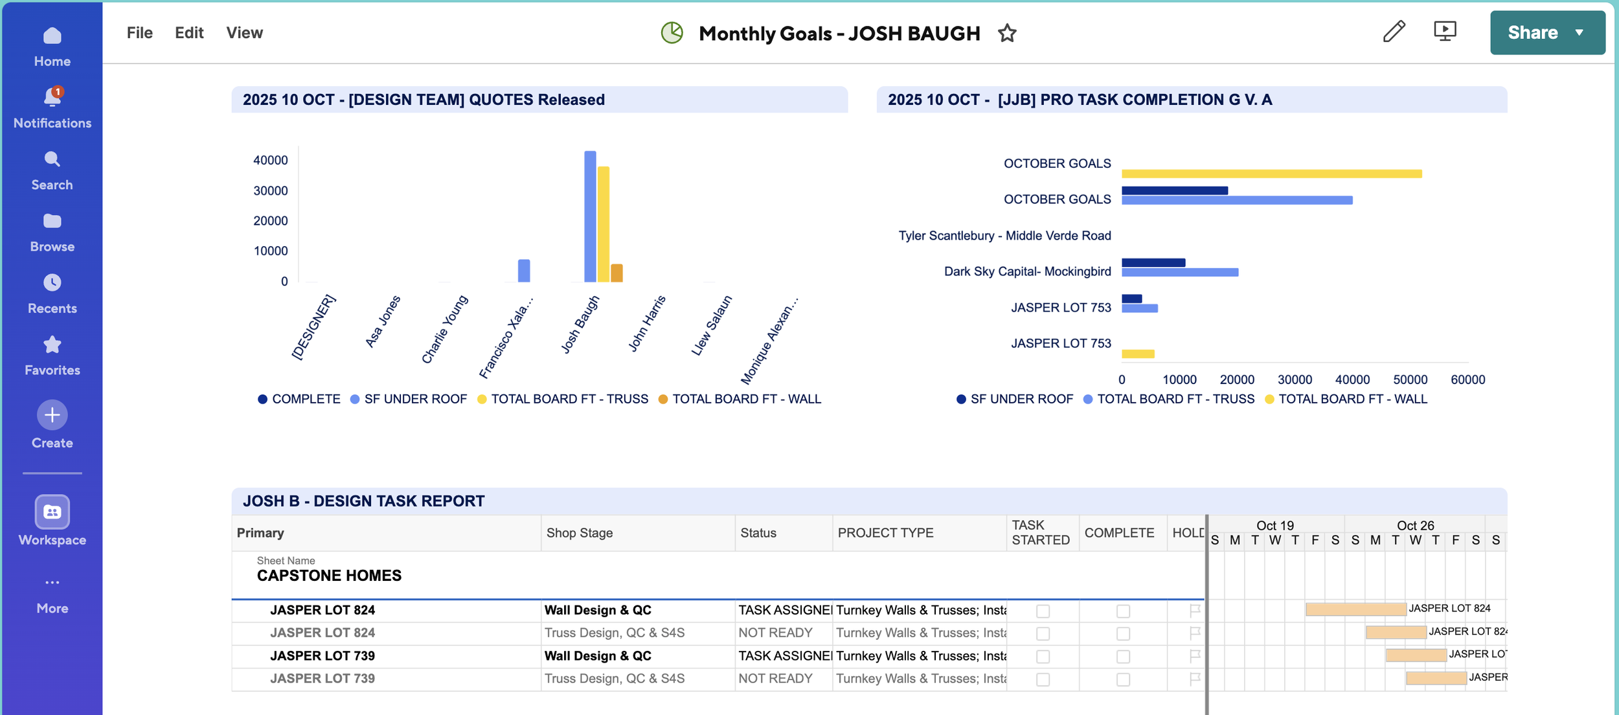Open the View menu

[244, 33]
